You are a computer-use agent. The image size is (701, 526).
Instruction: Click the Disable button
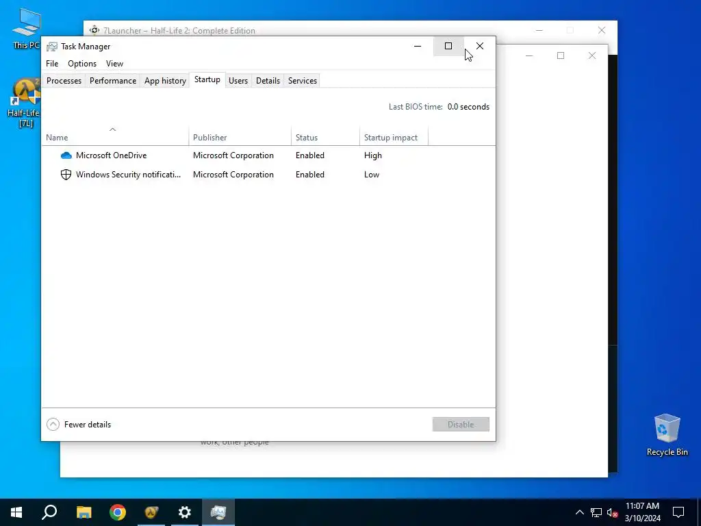coord(461,425)
